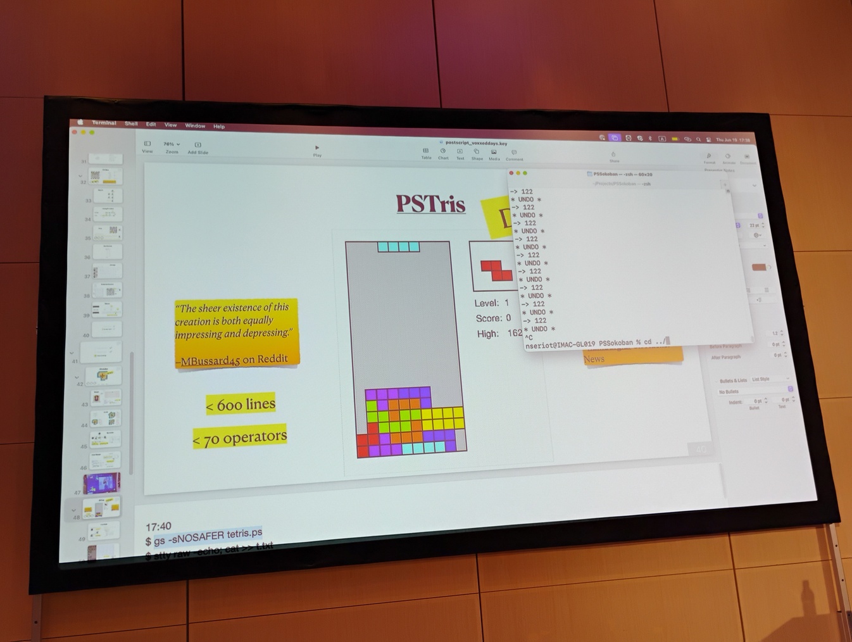Viewport: 852px width, 642px height.
Task: Select the '< 600 lines' text box
Action: click(x=241, y=404)
